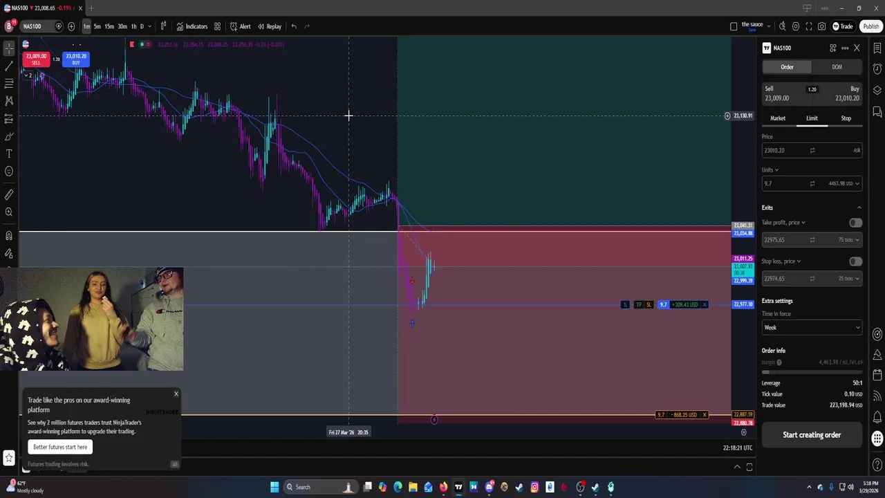The height and width of the screenshot is (498, 885).
Task: Open chart settings hexagon icon
Action: [x=796, y=26]
